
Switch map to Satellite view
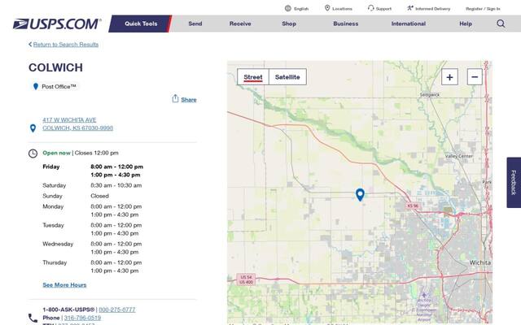coord(287,77)
